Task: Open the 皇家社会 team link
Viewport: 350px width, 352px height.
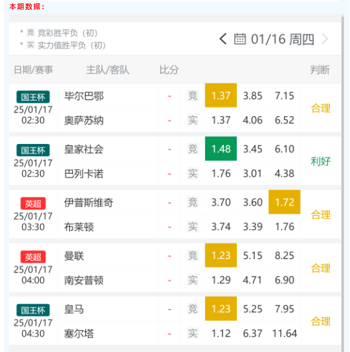Action: click(x=84, y=149)
